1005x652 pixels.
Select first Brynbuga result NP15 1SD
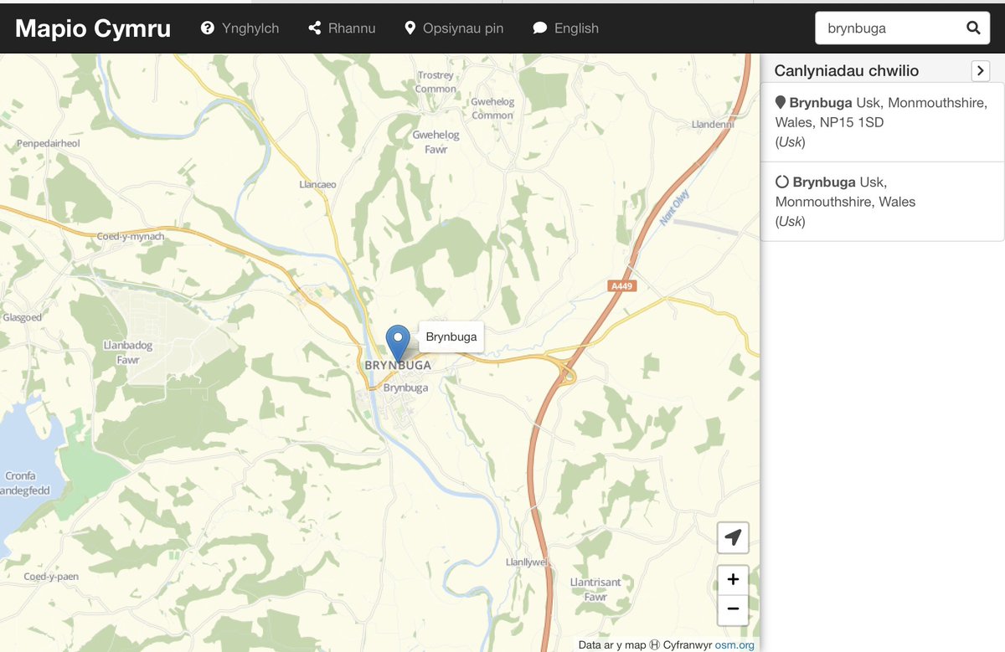point(882,122)
